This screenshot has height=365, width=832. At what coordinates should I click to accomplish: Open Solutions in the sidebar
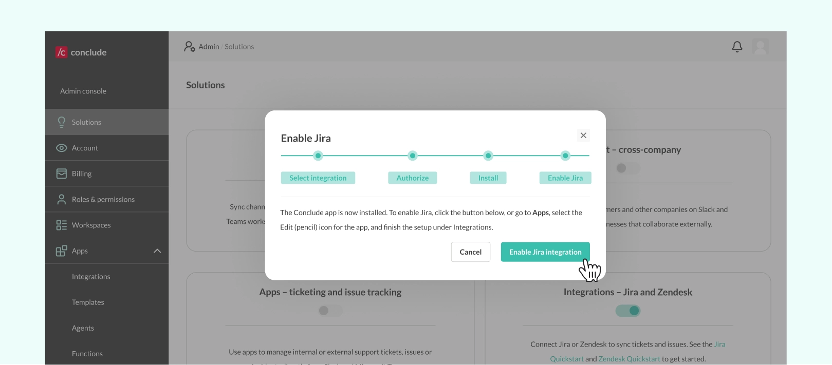[x=107, y=122]
